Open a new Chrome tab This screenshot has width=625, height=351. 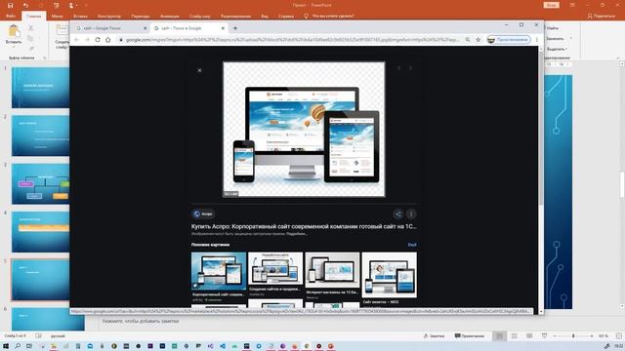235,28
